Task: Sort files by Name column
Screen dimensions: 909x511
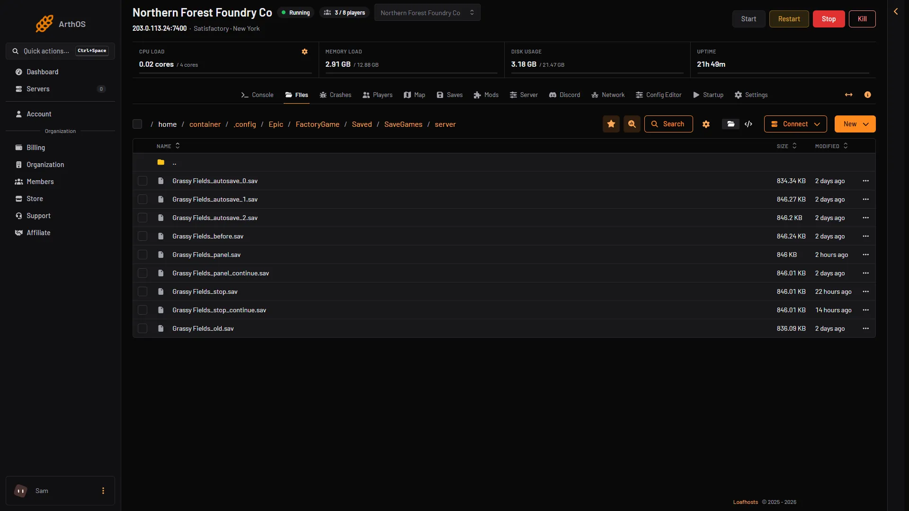Action: (168, 146)
